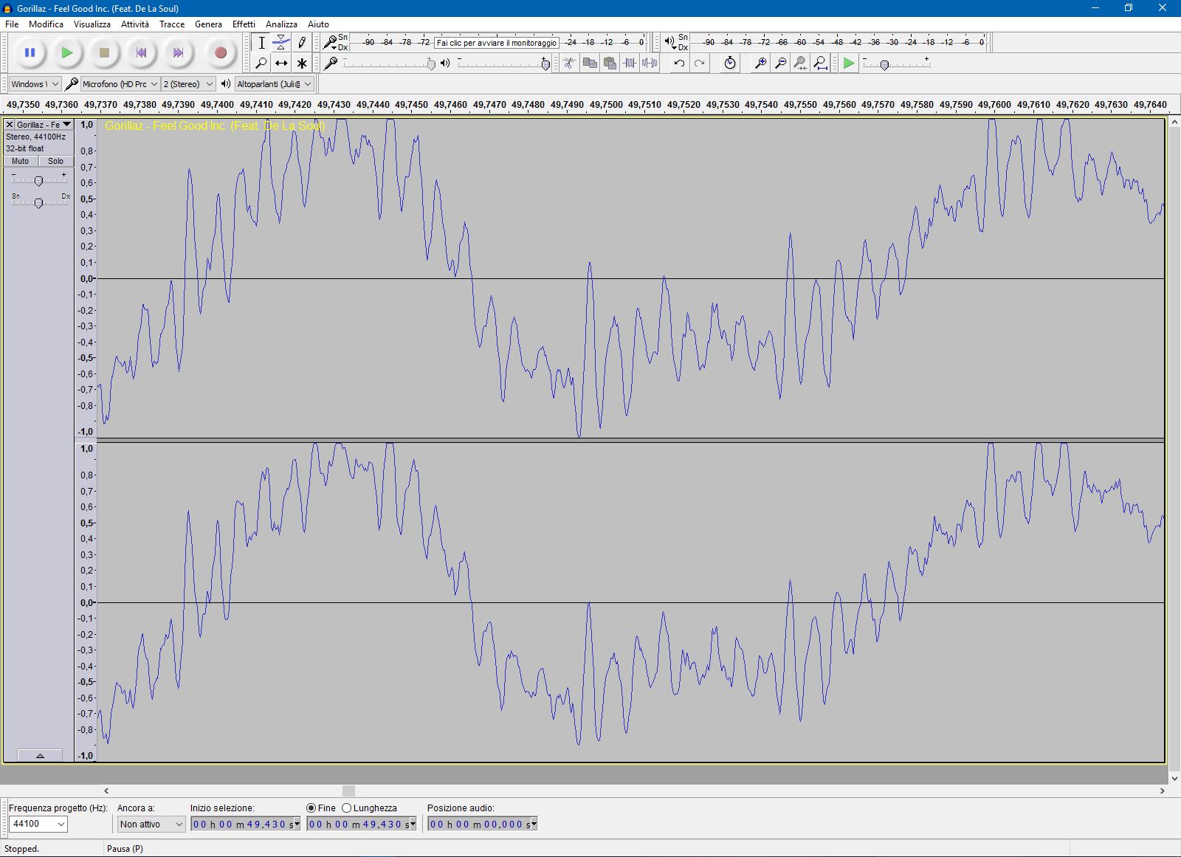Select the Envelope tool
The width and height of the screenshot is (1181, 857).
(281, 43)
